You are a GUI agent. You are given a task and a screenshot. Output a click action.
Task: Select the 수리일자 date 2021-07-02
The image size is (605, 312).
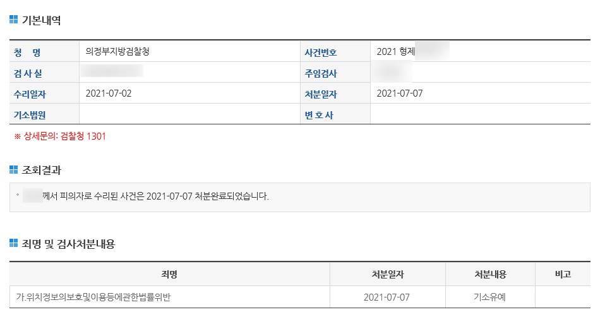(x=109, y=93)
